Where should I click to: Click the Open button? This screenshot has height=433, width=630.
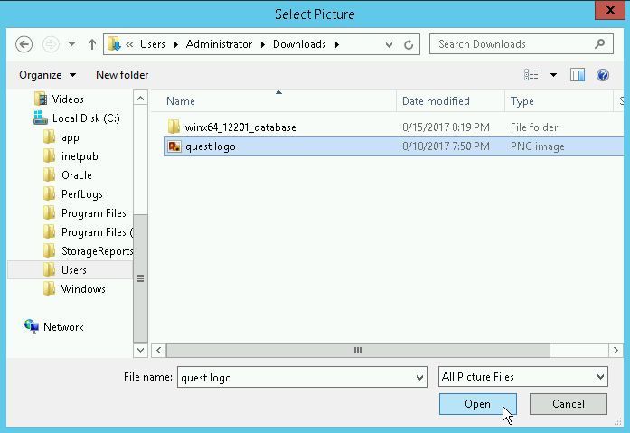point(478,404)
